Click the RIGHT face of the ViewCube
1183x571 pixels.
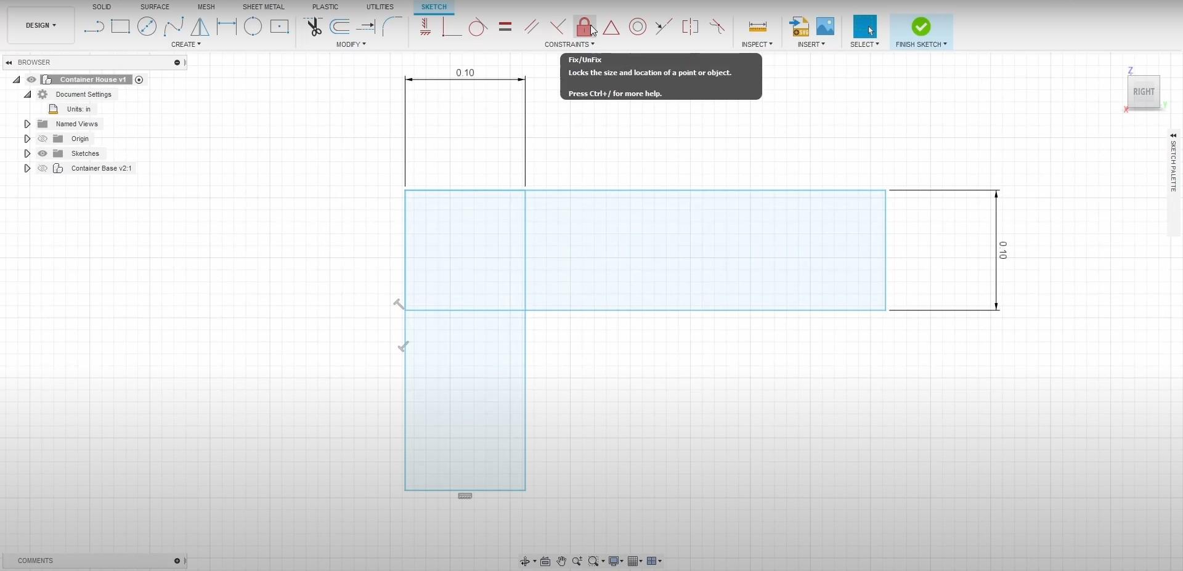click(x=1144, y=92)
